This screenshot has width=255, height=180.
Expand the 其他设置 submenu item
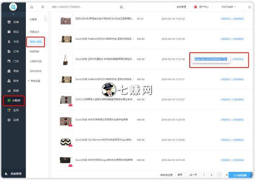(x=35, y=81)
